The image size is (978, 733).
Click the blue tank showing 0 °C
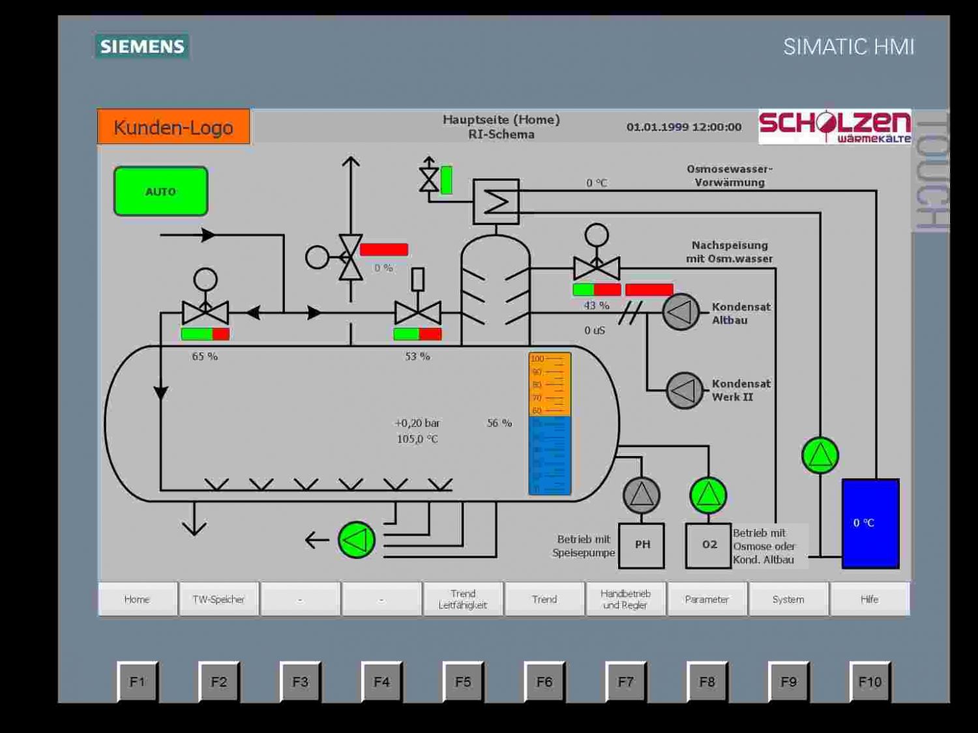(x=870, y=523)
